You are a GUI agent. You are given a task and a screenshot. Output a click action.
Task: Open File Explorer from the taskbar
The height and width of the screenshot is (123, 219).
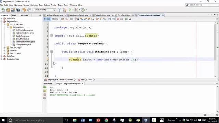point(75,120)
